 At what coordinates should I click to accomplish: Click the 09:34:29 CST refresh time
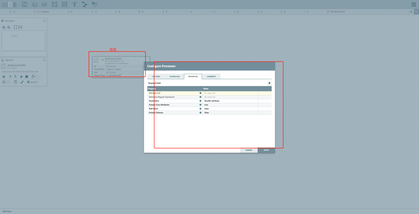(x=338, y=12)
